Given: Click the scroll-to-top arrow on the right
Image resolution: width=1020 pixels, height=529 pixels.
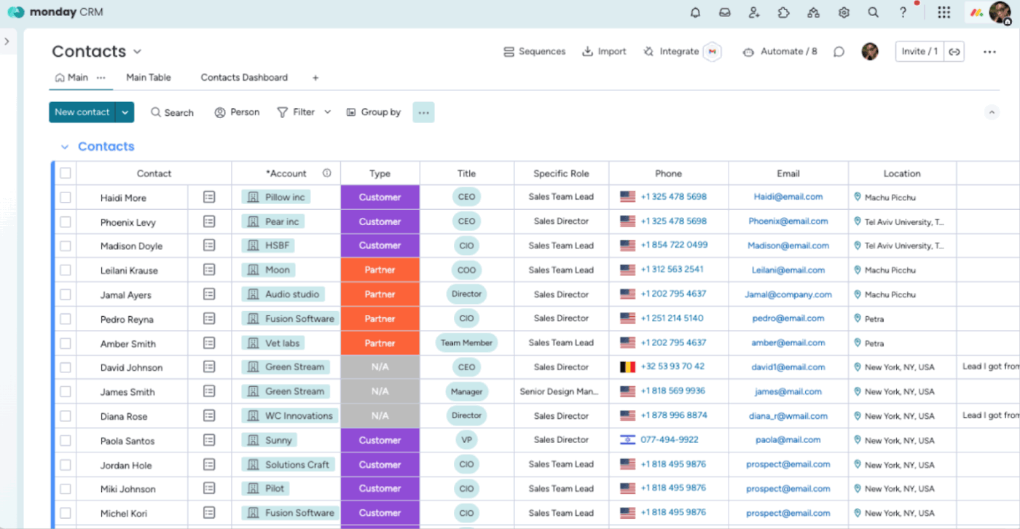Looking at the screenshot, I should coord(992,112).
